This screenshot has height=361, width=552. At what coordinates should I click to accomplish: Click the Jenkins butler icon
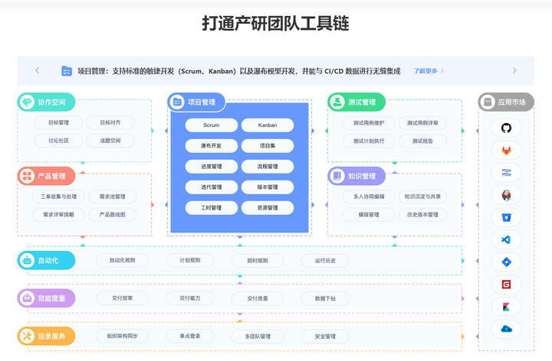506,195
